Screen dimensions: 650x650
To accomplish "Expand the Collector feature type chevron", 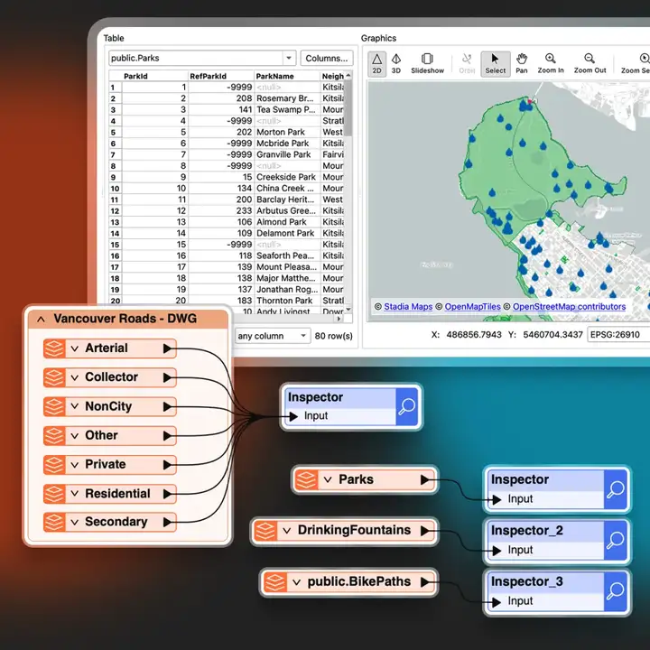I will [75, 377].
